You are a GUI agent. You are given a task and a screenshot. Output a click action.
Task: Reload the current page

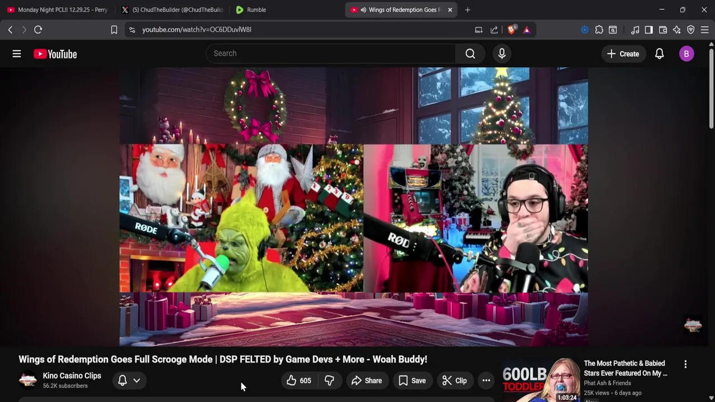(x=38, y=30)
